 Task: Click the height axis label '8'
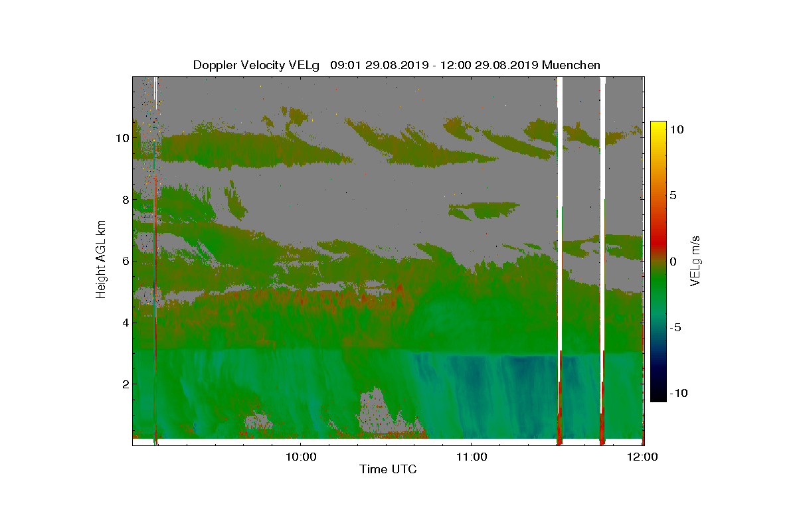[124, 199]
